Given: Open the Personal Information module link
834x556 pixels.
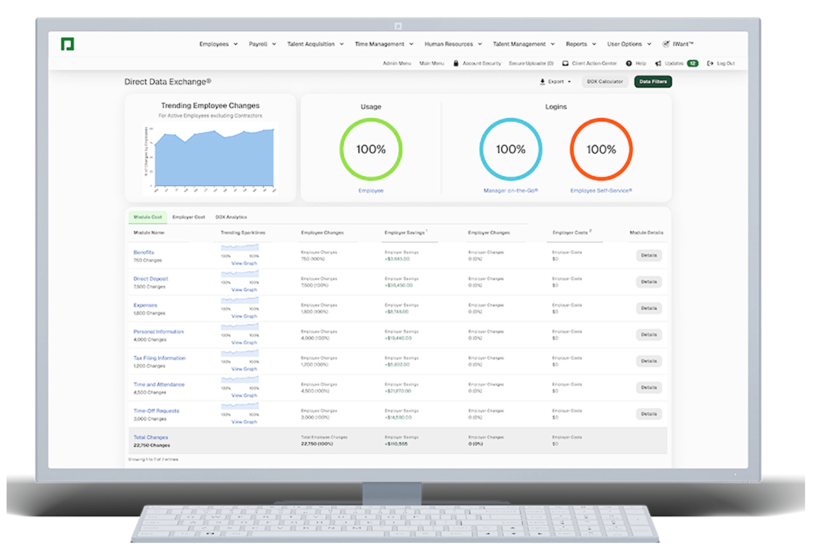Looking at the screenshot, I should 158,332.
